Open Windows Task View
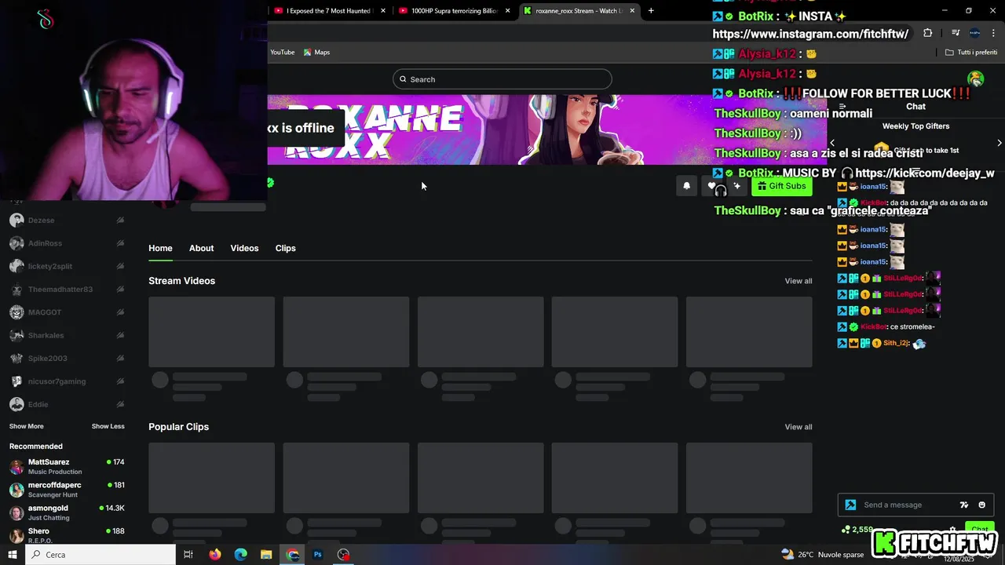This screenshot has height=565, width=1005. click(188, 555)
